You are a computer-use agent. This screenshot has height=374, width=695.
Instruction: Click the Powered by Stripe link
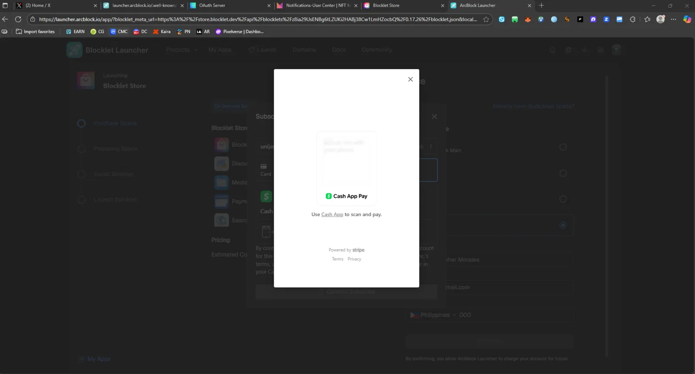click(x=347, y=250)
